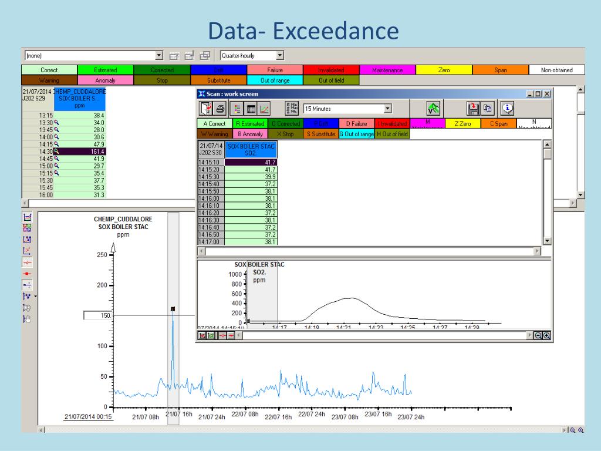Click the exit door icon in Scan window

[206, 109]
